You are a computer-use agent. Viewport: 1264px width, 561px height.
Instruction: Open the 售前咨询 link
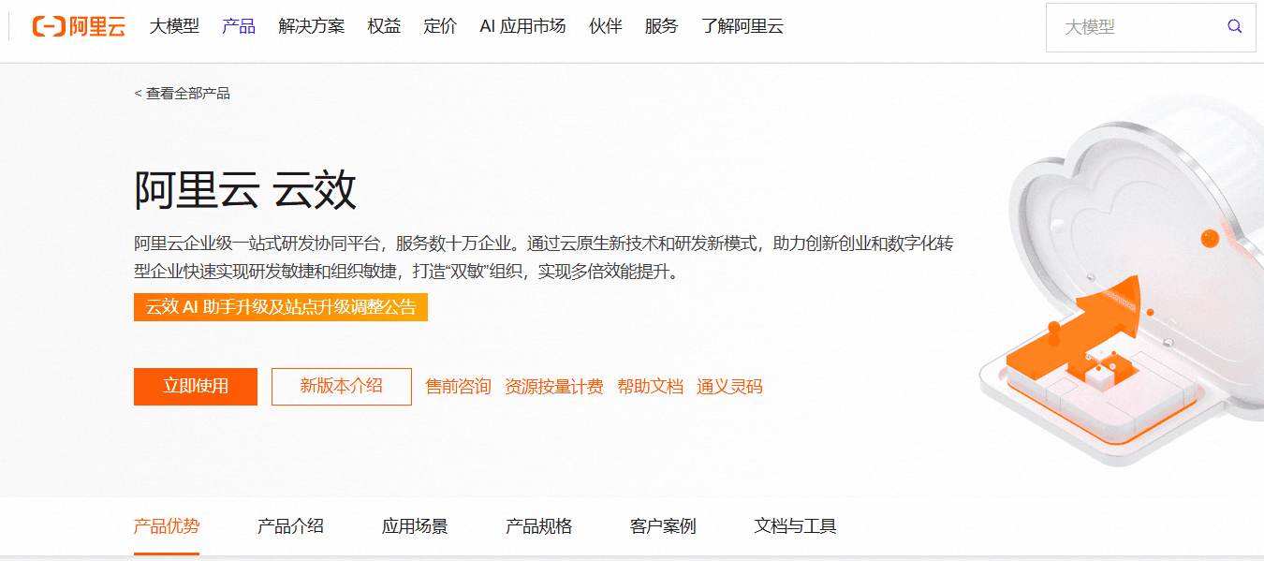[x=458, y=387]
